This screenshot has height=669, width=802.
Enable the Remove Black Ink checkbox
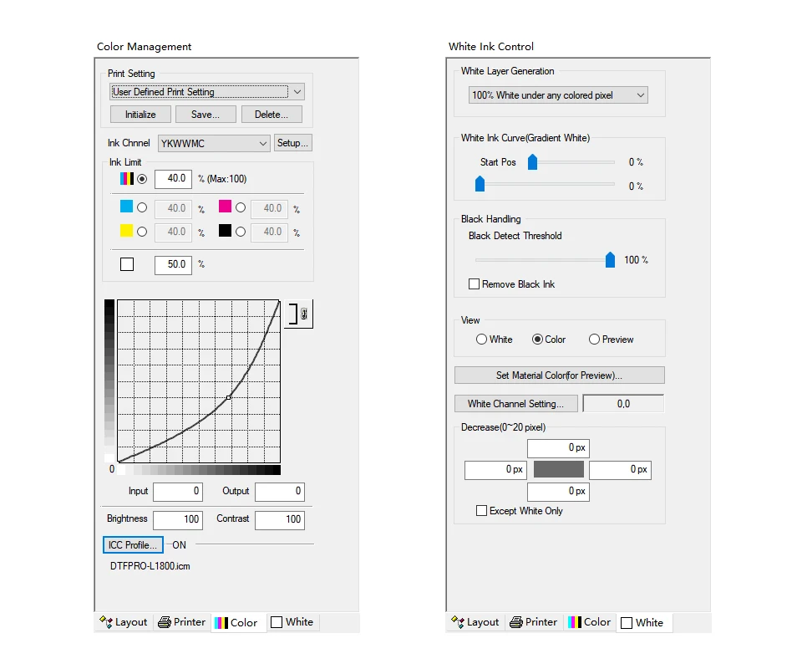475,284
